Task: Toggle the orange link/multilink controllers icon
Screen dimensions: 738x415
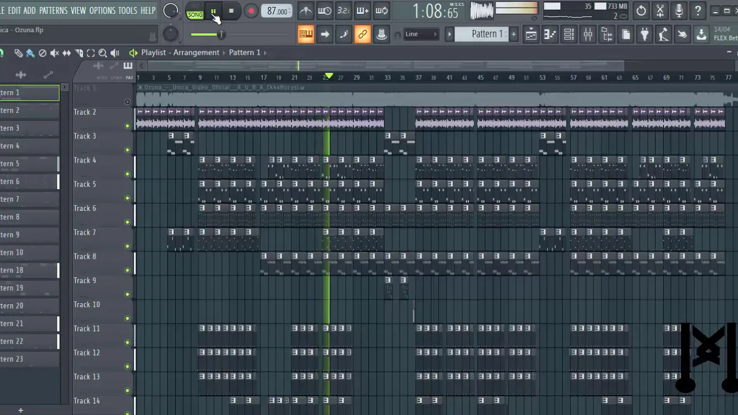Action: coord(363,35)
